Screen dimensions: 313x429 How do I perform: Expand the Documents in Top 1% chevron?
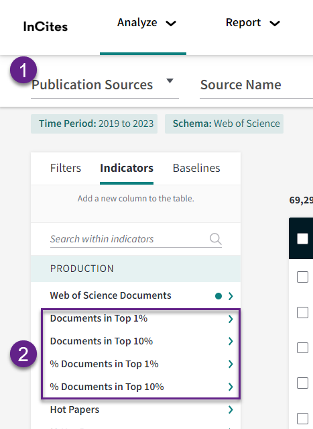pyautogui.click(x=231, y=319)
